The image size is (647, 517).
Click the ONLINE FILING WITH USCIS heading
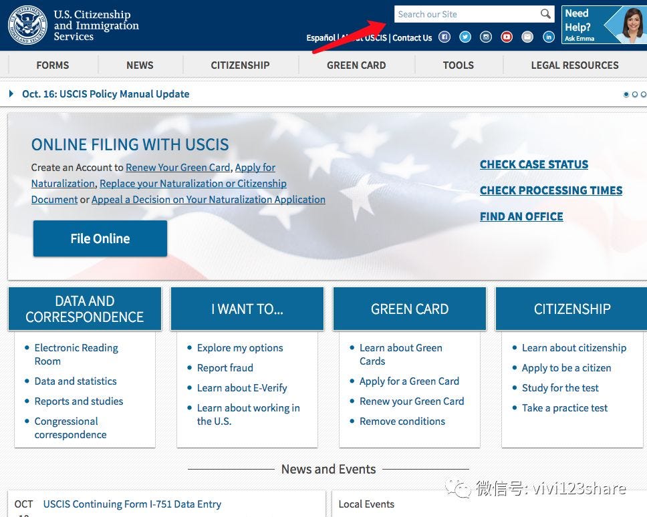coord(130,145)
